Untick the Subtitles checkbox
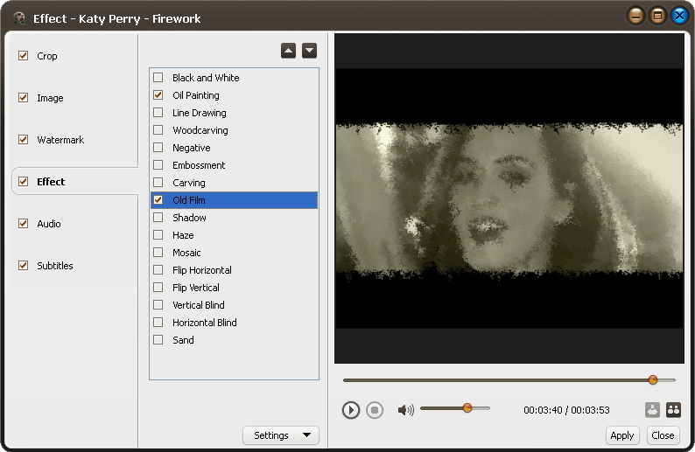 click(23, 266)
